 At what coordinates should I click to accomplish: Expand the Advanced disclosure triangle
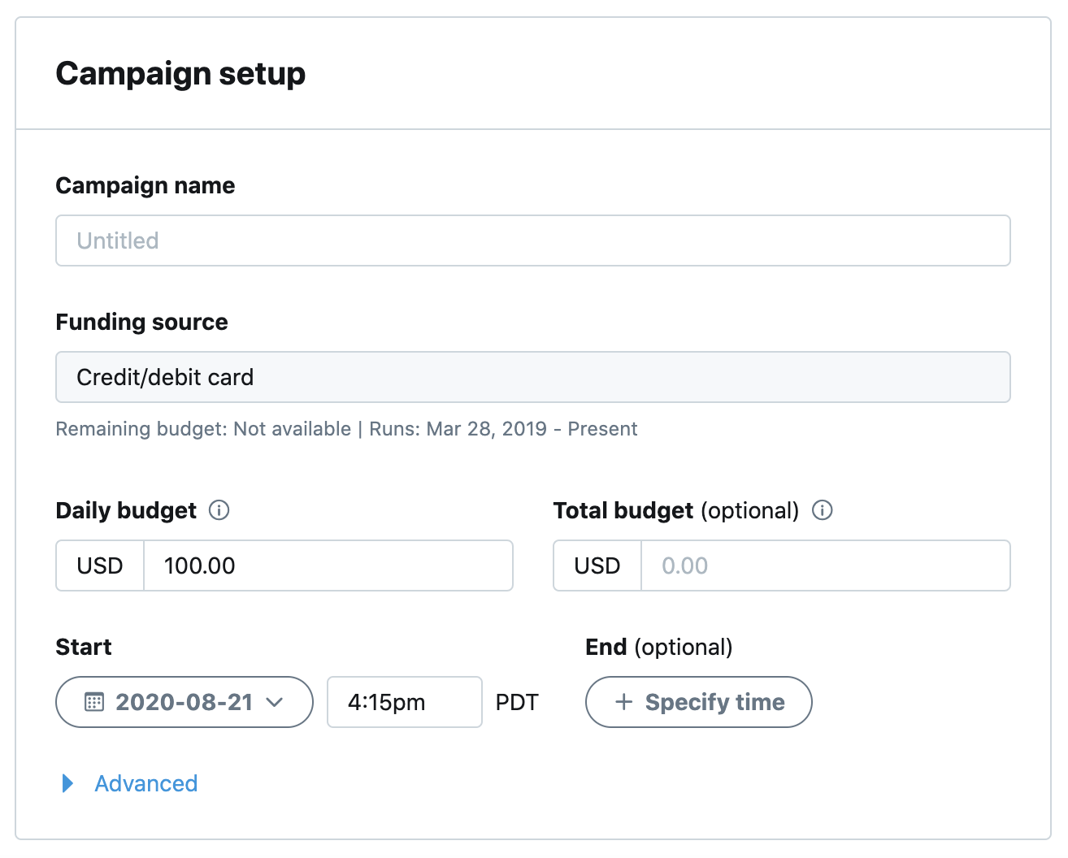68,783
